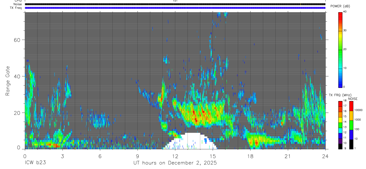Viewport: 366px width, 169px height.
Task: Click the 'Range Gate' y-axis label
Action: pyautogui.click(x=7, y=81)
